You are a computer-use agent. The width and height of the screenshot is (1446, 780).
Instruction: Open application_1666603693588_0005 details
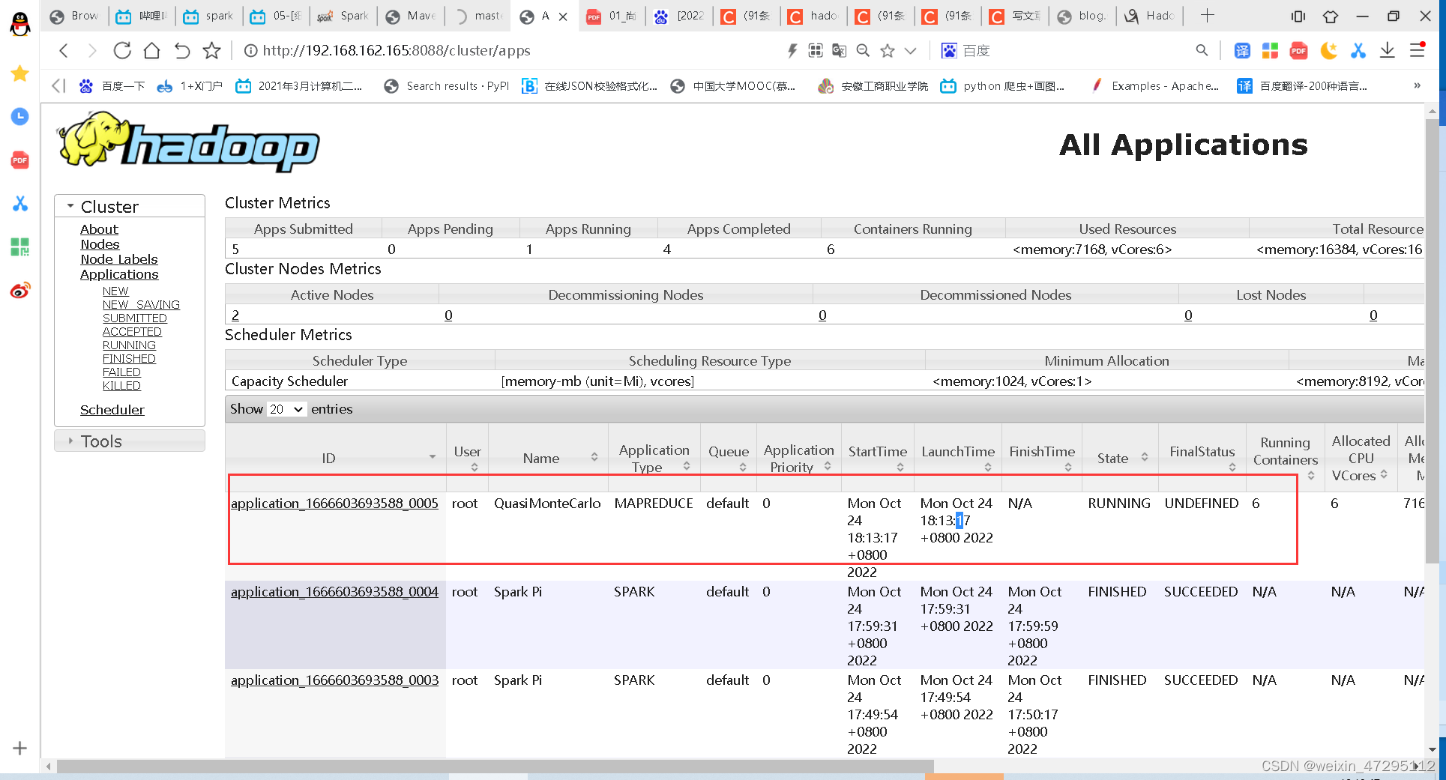click(x=334, y=504)
